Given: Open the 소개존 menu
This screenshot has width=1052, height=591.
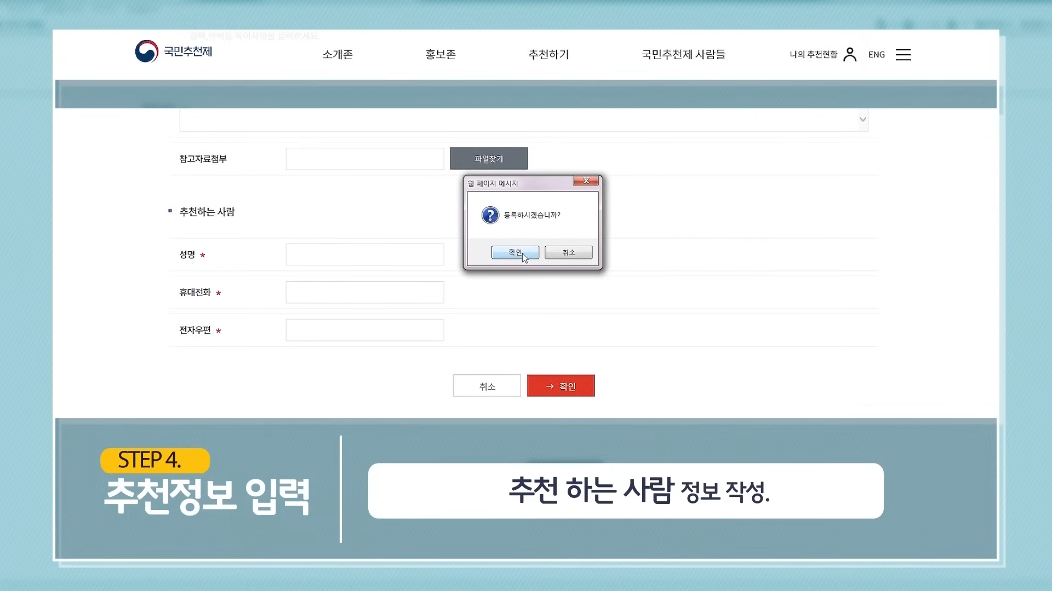Looking at the screenshot, I should click(338, 54).
